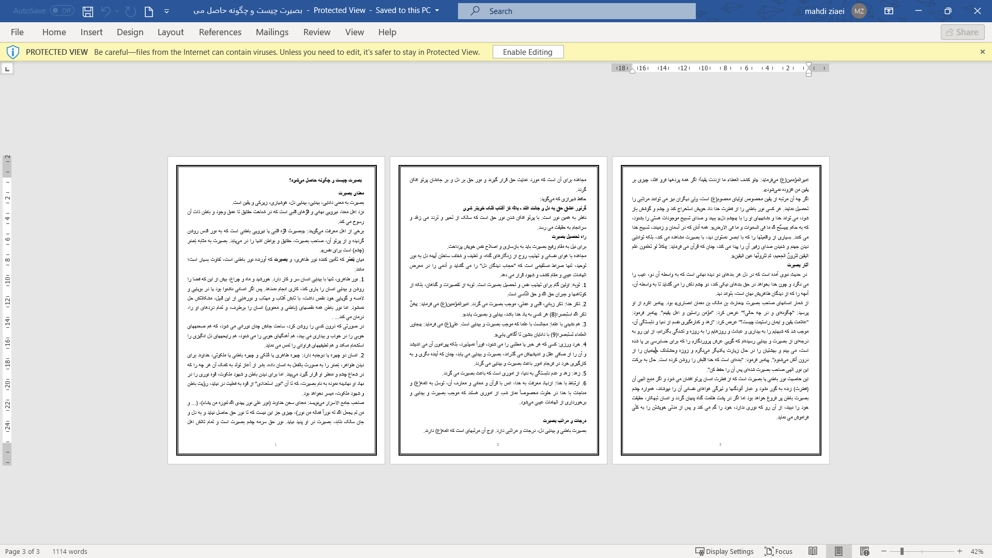Select page 1 thumbnail

pyautogui.click(x=276, y=310)
